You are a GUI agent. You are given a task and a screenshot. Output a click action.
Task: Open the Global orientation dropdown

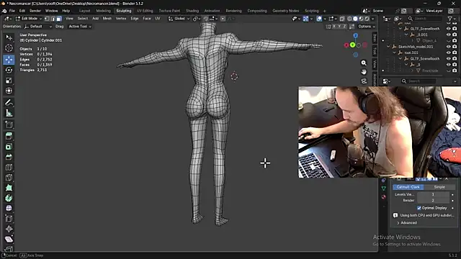click(x=179, y=19)
